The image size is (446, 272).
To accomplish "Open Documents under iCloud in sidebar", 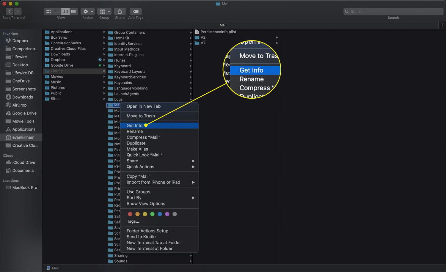I will [23, 170].
